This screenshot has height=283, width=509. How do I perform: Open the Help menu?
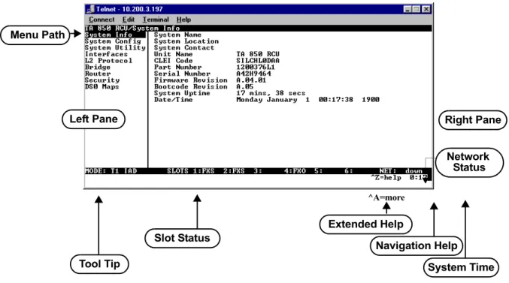[x=183, y=20]
